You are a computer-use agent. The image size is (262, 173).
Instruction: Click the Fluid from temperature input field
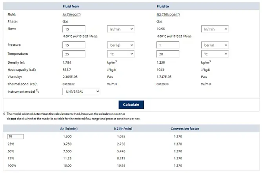(74, 54)
